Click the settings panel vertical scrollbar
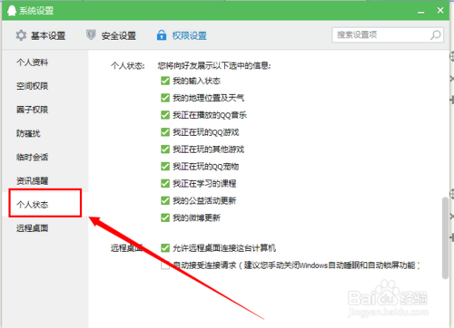This screenshot has width=454, height=328. (445, 238)
